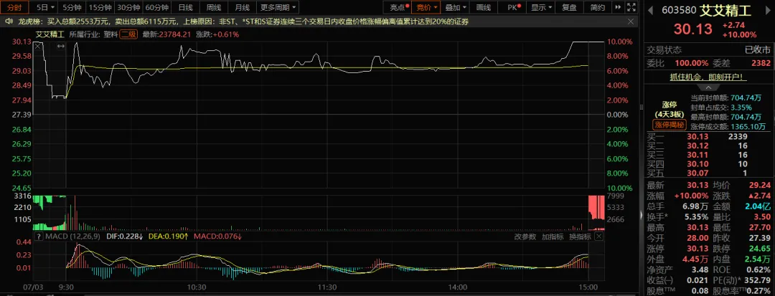Switch to 日线 chart
This screenshot has width=775, height=296.
185,7
